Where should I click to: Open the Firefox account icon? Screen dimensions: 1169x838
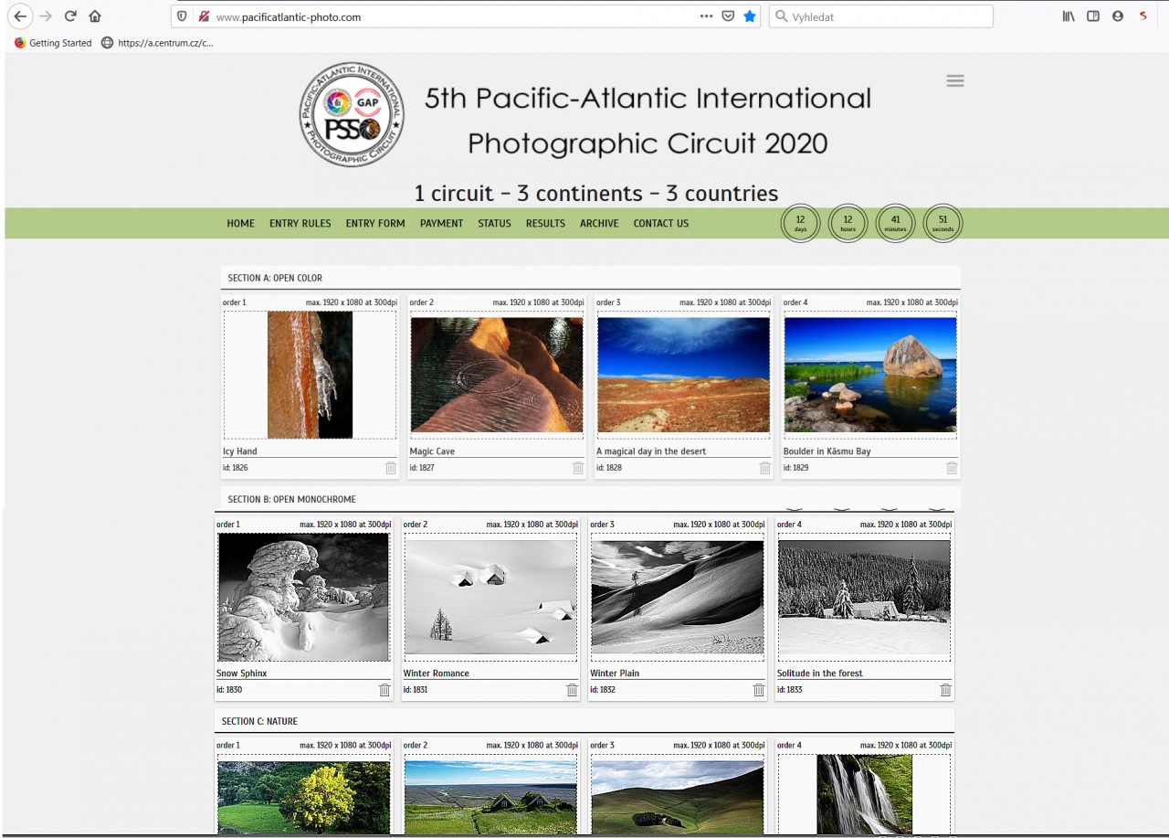(1118, 16)
